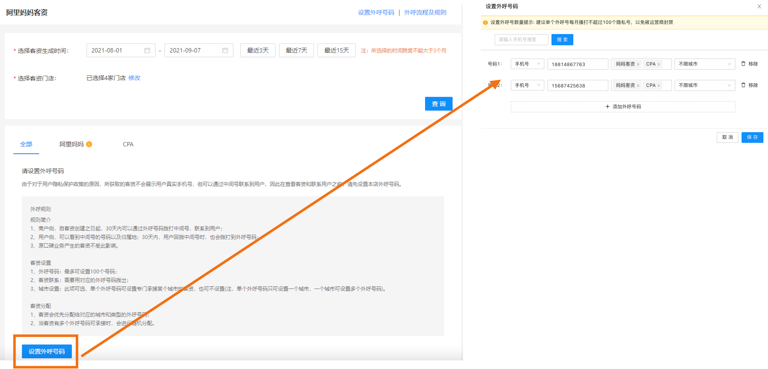Close the 设置外呼号码 panel with X
This screenshot has width=768, height=369.
(x=759, y=6)
